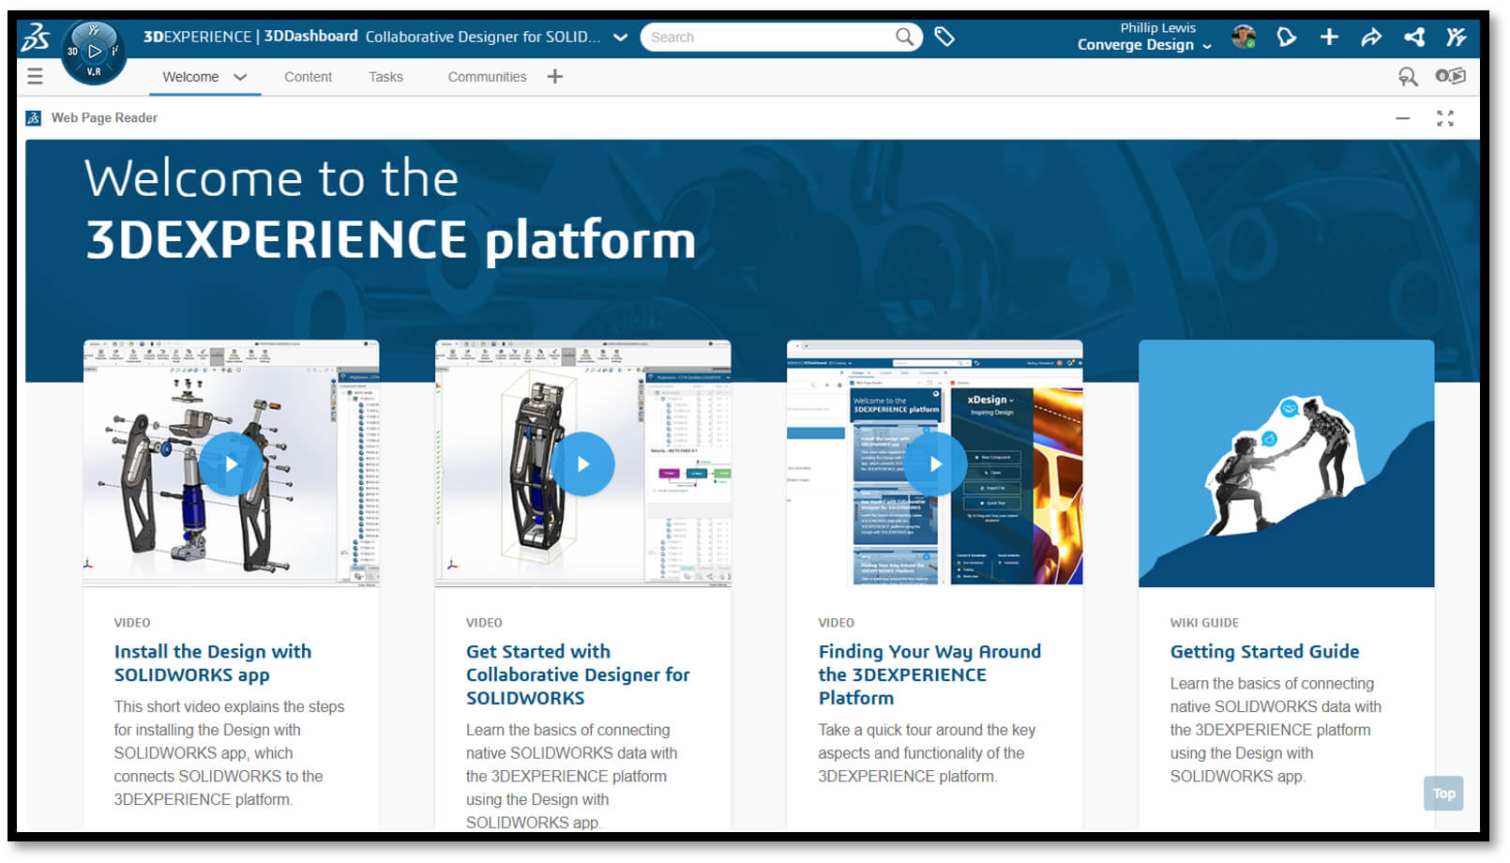
Task: Open the 3DEXPERIENCE compass
Action: point(94,52)
